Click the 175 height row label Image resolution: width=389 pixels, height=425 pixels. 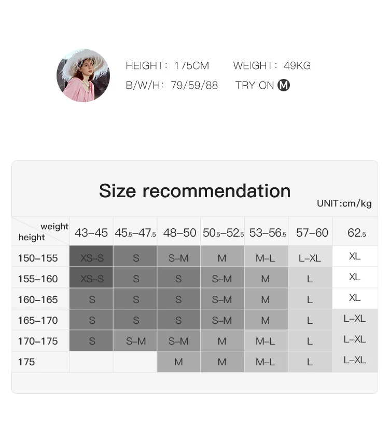26,362
